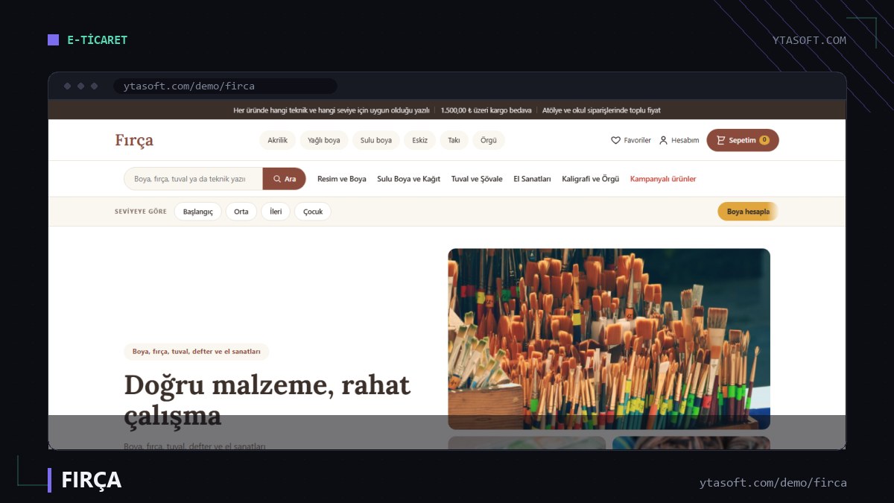Viewport: 894px width, 503px height.
Task: Filter by Çocuk level
Action: 313,212
